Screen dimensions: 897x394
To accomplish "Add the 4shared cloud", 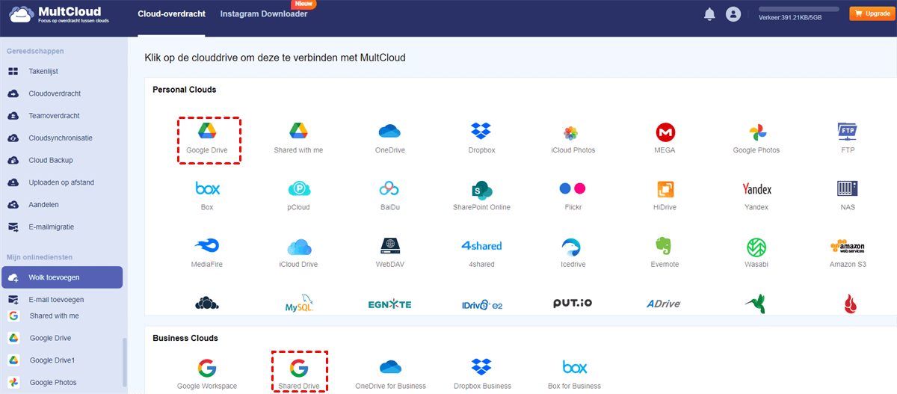I will [x=481, y=253].
